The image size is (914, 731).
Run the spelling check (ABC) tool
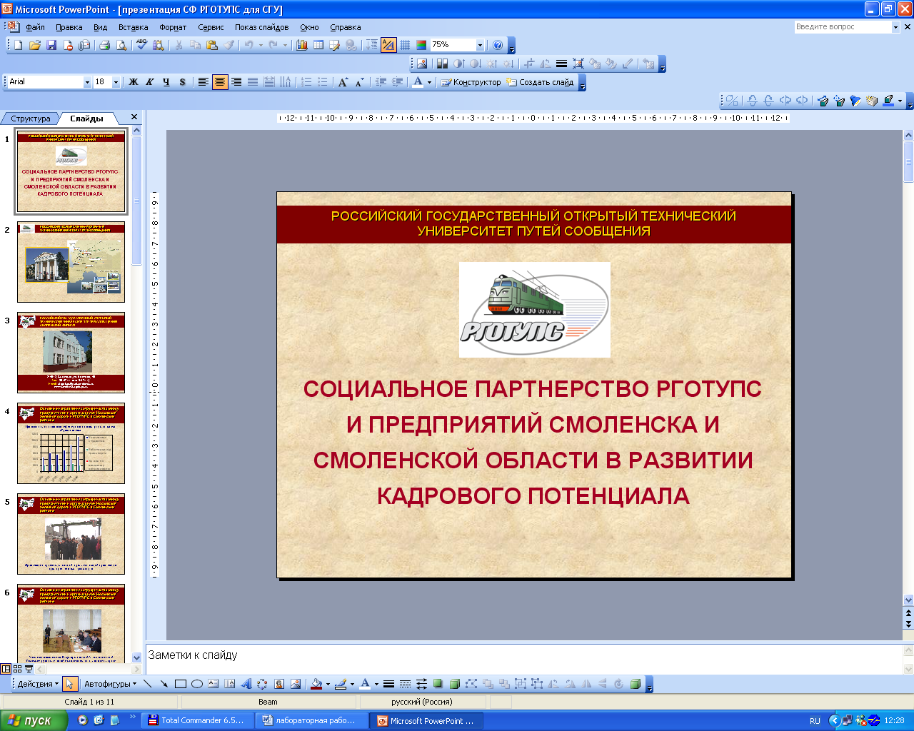tap(141, 45)
